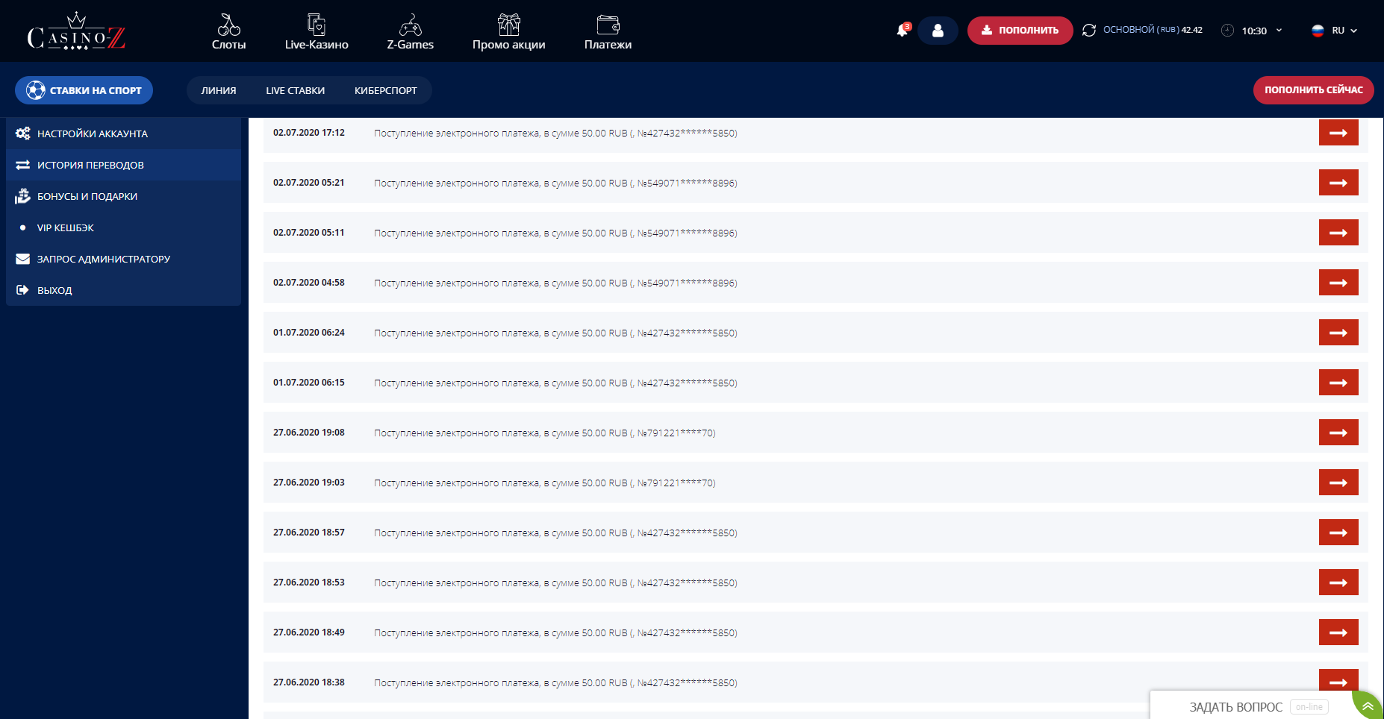
Task: Open arrow for 27.06.2020 18:38 payment
Action: pos(1338,682)
